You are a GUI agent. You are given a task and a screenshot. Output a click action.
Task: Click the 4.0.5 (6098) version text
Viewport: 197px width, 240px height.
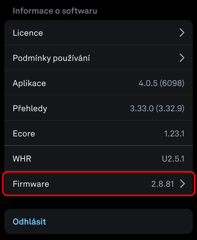point(162,83)
